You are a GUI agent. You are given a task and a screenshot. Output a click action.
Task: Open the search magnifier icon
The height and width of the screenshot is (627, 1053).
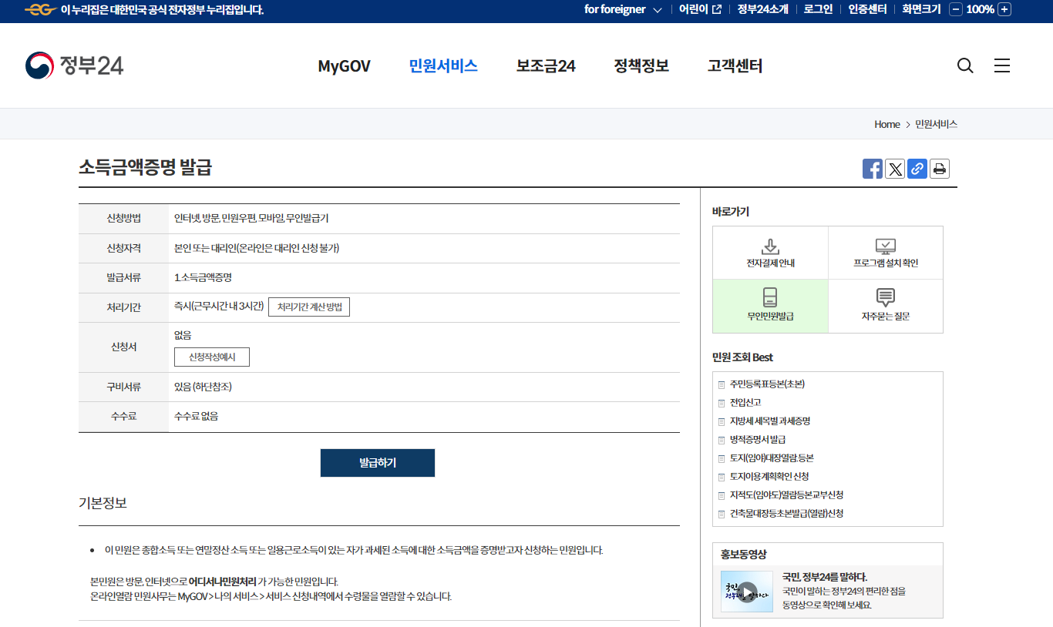[x=965, y=65]
